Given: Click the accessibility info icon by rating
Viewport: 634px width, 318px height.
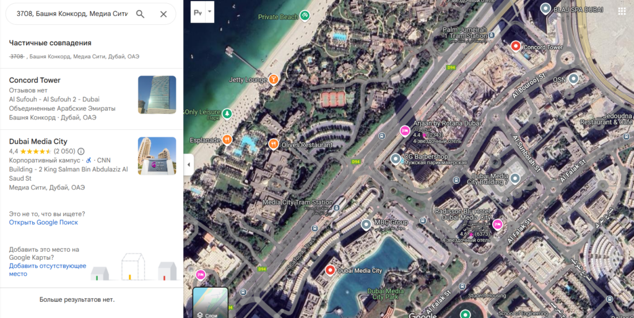Looking at the screenshot, I should tap(81, 151).
